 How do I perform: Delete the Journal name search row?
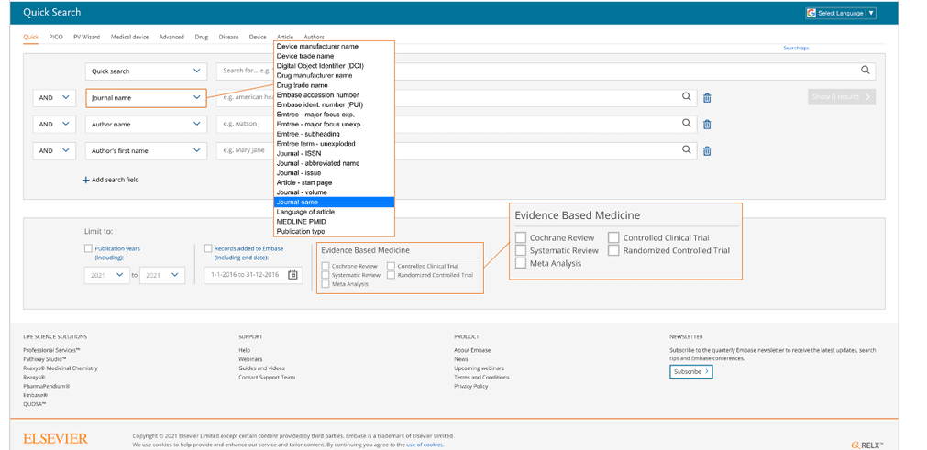coord(707,98)
